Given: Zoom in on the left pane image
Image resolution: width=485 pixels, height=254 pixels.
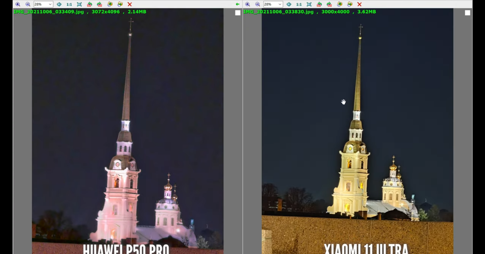Looking at the screenshot, I should [x=18, y=4].
